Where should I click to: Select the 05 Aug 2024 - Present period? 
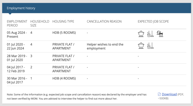[17, 35]
